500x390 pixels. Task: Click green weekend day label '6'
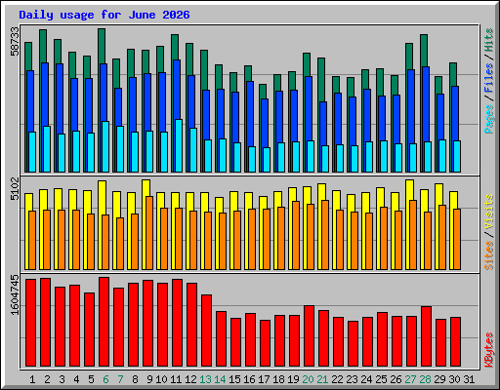click(105, 379)
